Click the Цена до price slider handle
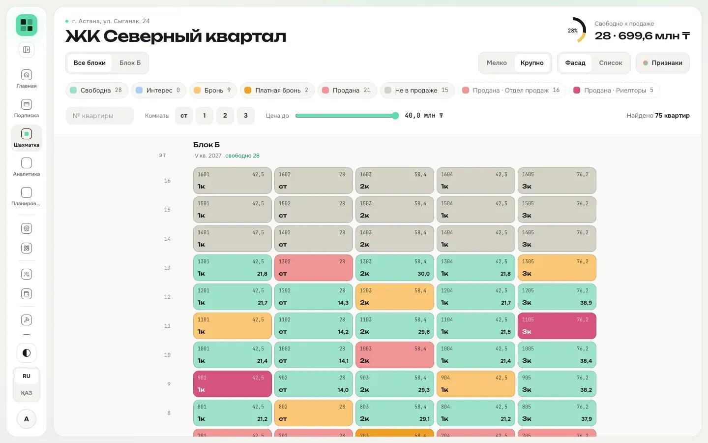 click(x=395, y=116)
